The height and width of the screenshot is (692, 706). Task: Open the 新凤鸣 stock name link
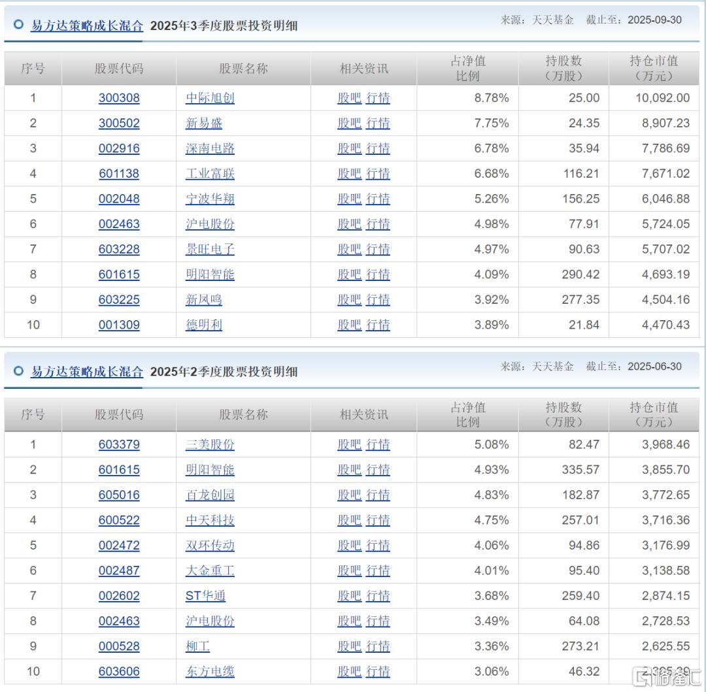(204, 300)
